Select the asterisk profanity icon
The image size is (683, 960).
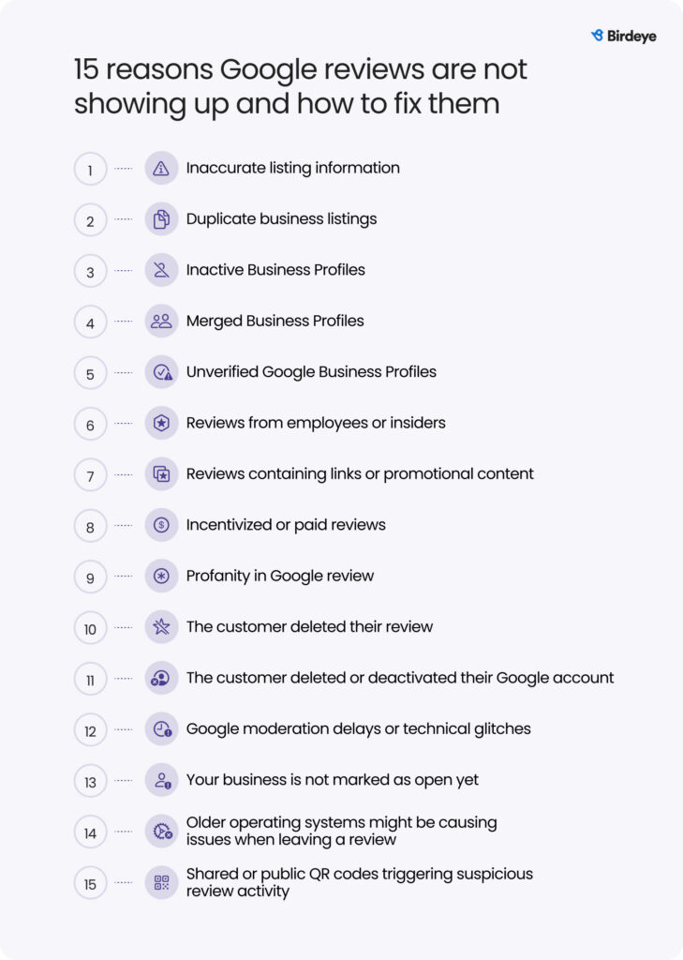point(161,577)
